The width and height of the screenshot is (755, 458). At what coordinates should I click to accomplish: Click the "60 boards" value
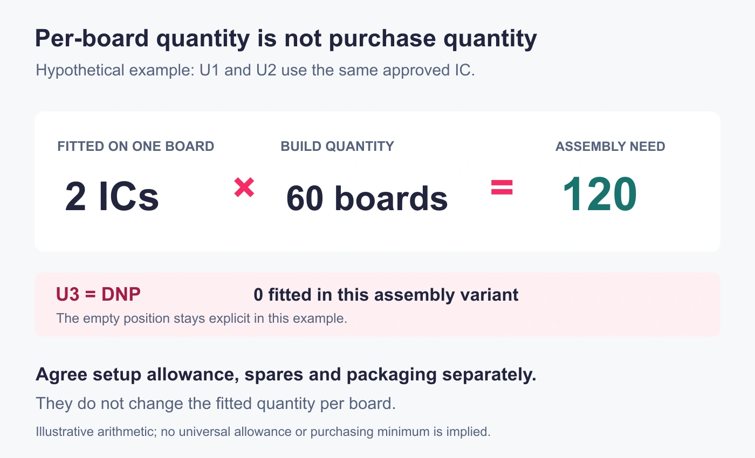pos(367,198)
